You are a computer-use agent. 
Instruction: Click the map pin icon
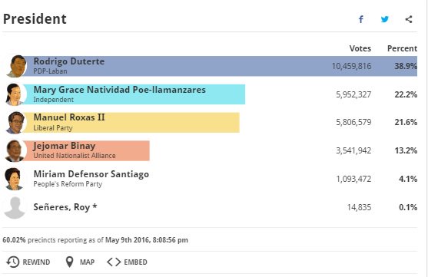70,262
